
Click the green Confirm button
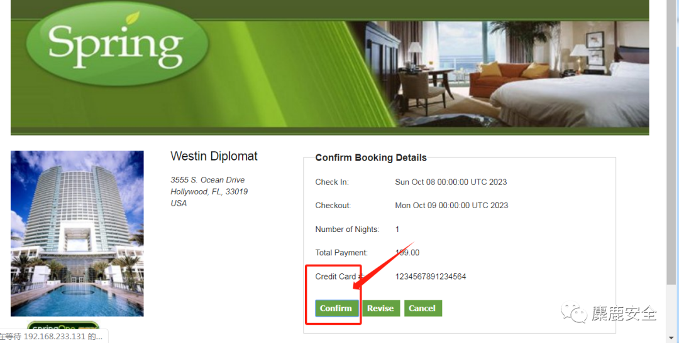pos(336,308)
